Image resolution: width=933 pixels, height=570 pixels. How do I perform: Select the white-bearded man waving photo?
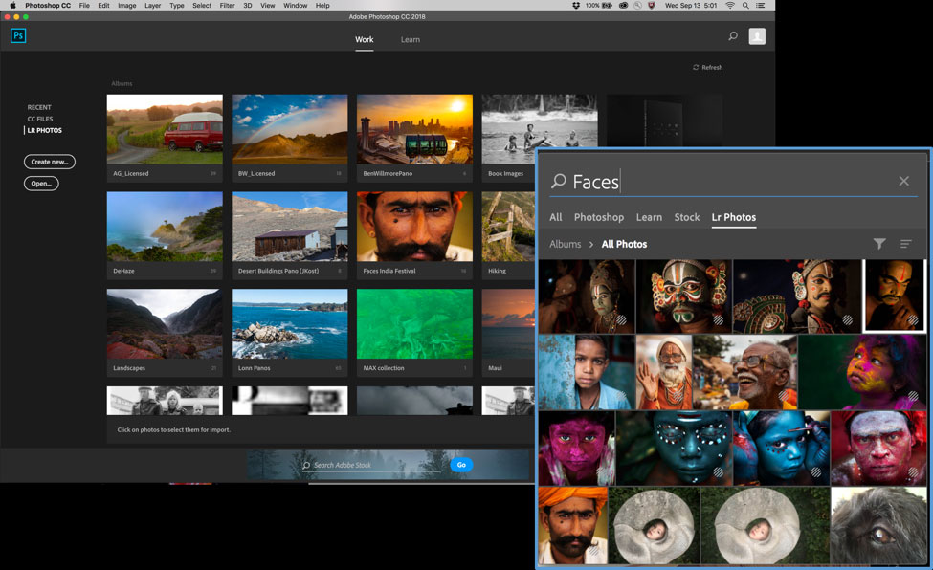664,372
